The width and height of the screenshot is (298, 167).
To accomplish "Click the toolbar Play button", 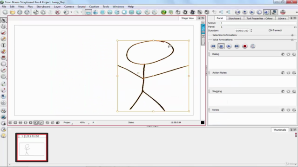I will tap(252, 13).
